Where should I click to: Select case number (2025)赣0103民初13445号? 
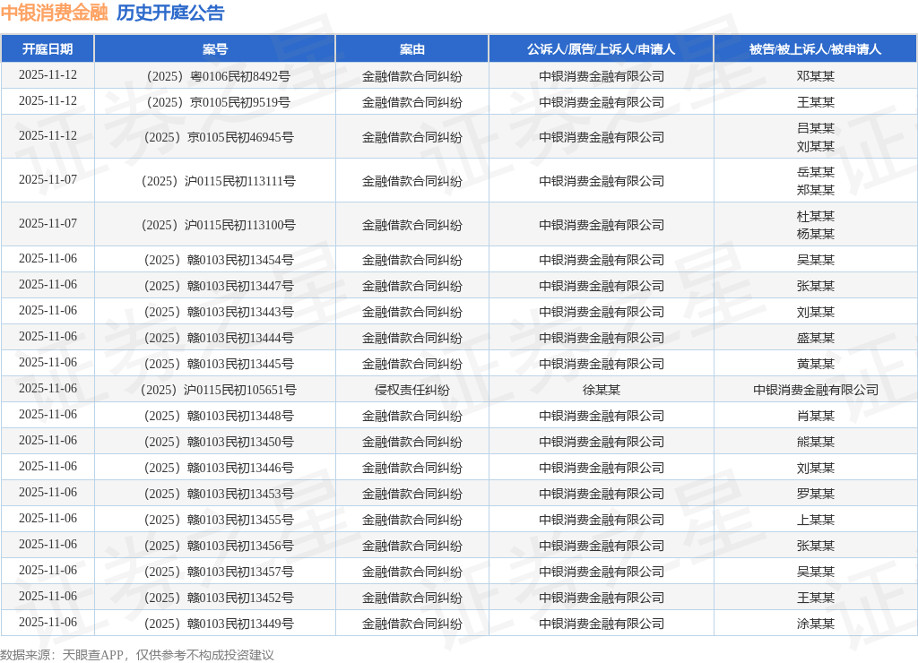coord(219,364)
